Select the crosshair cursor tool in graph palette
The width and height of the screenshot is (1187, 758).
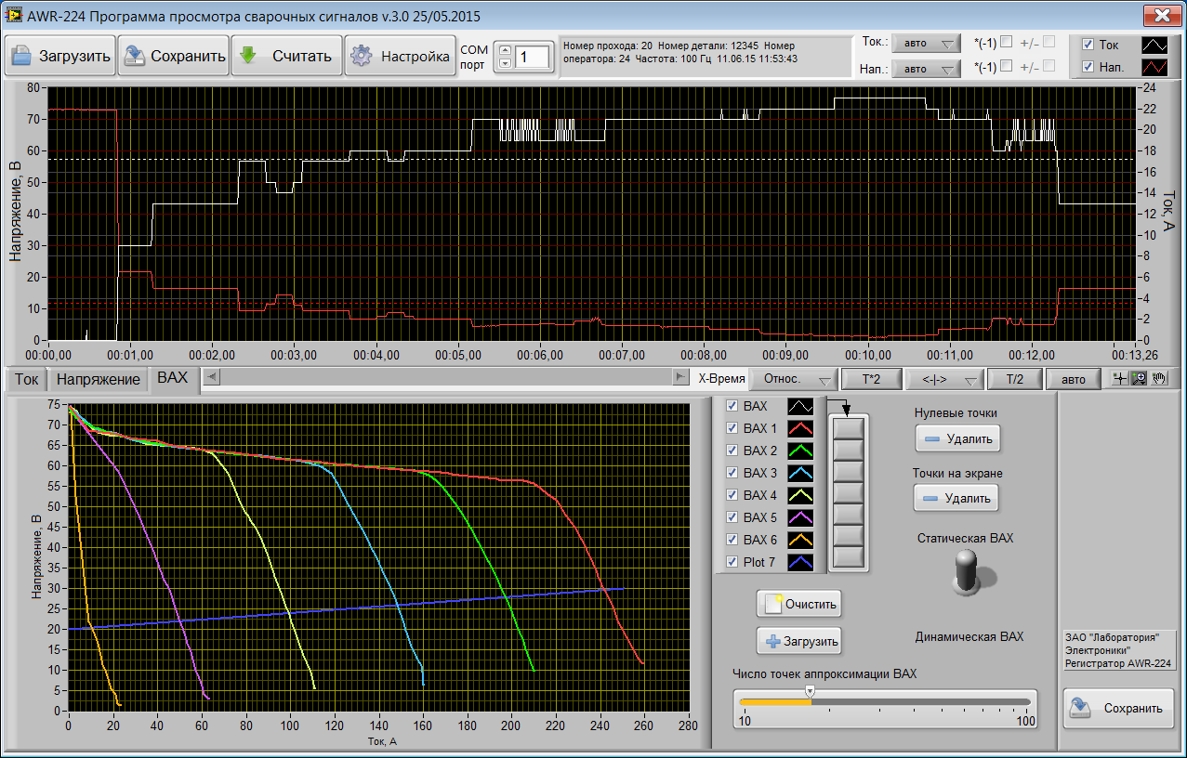pyautogui.click(x=1122, y=379)
